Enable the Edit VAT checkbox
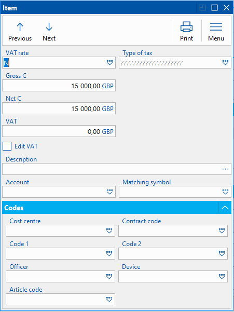 click(7, 146)
